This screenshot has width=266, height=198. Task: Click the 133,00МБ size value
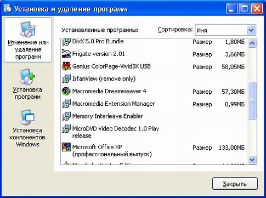(x=231, y=148)
